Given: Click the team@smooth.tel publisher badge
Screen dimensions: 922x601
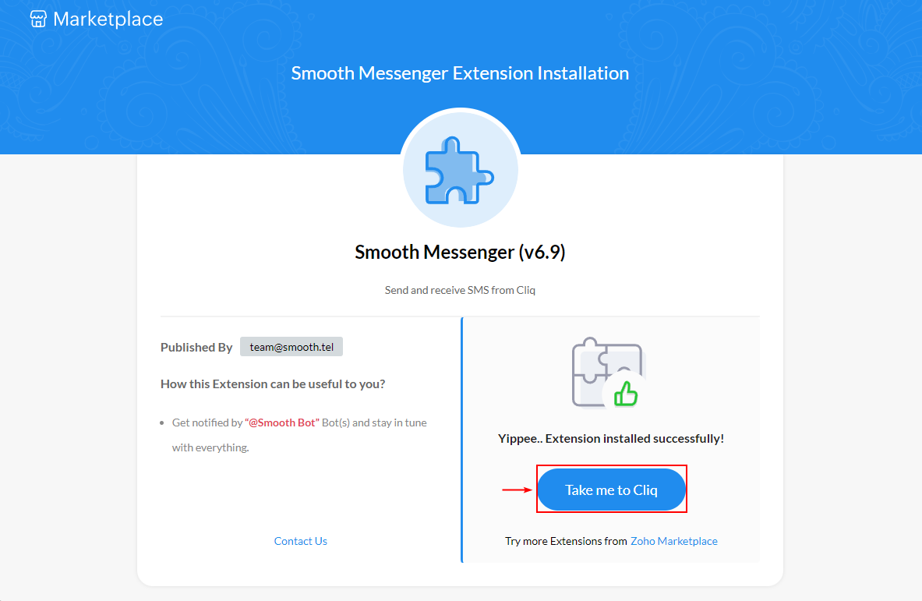Looking at the screenshot, I should 291,347.
